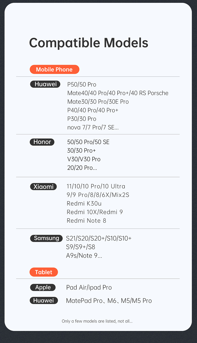Click the Apple brand label
The height and width of the screenshot is (343, 197).
pyautogui.click(x=43, y=287)
